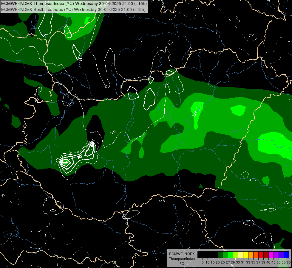292x268 pixels.
Task: Choose the purple 45–50 legend swatch
Action: tap(276, 255)
